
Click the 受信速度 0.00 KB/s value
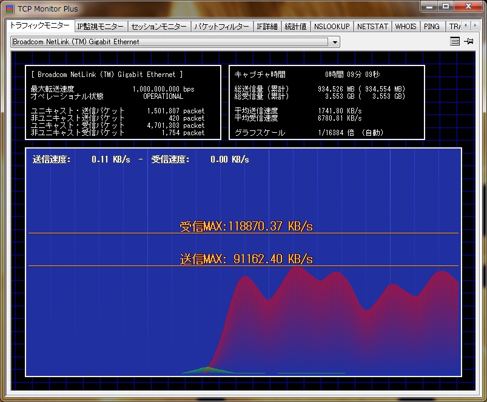(x=229, y=159)
